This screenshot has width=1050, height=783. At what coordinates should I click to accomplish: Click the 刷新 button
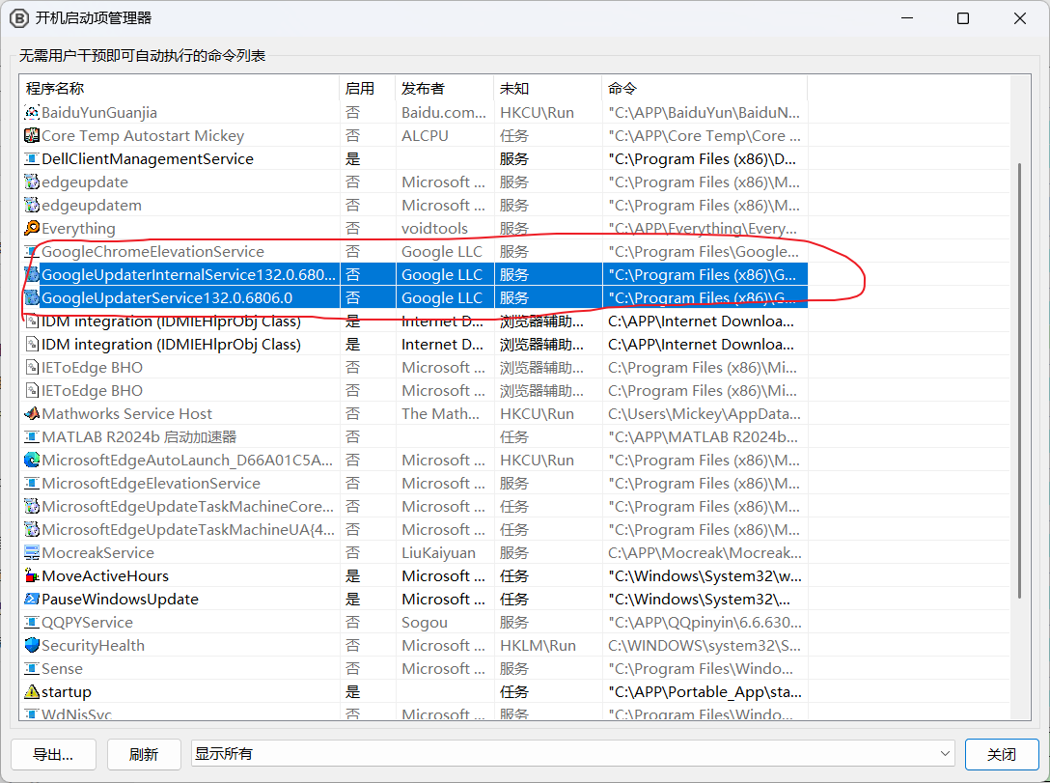tap(144, 755)
